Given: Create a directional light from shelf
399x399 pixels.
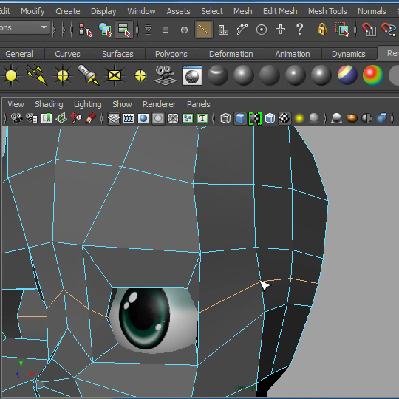Looking at the screenshot, I should [37, 75].
